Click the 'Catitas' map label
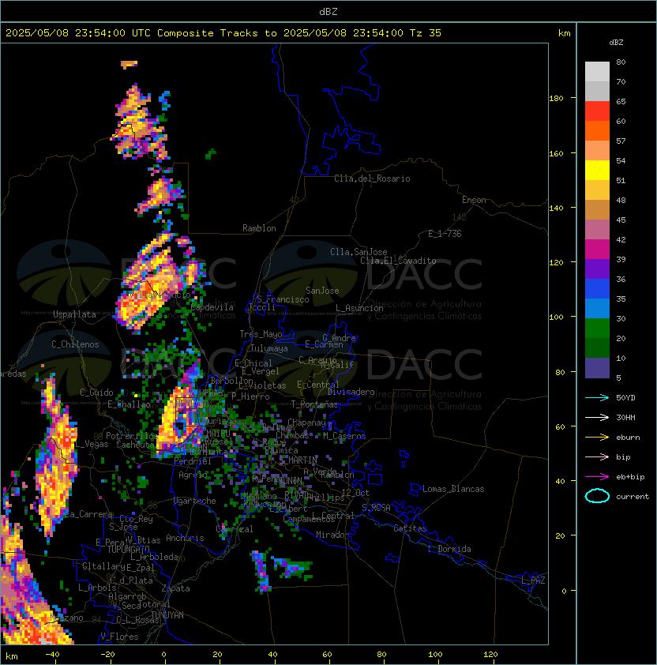Viewport: 657px width, 665px height. point(410,528)
